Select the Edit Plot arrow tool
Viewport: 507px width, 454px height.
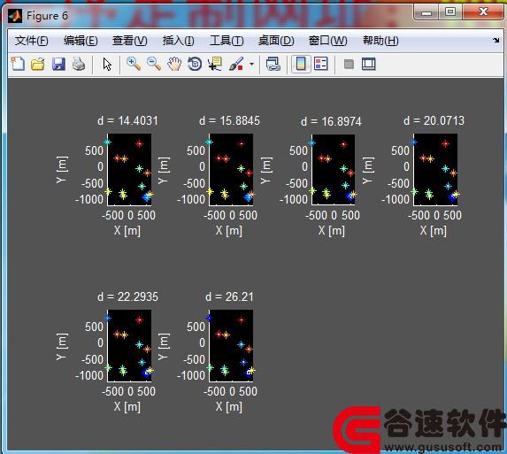click(x=107, y=64)
